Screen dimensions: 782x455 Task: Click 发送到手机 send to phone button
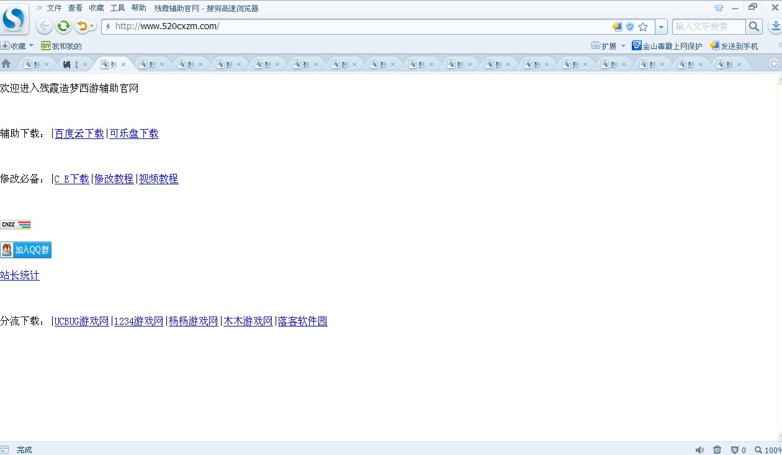point(734,46)
